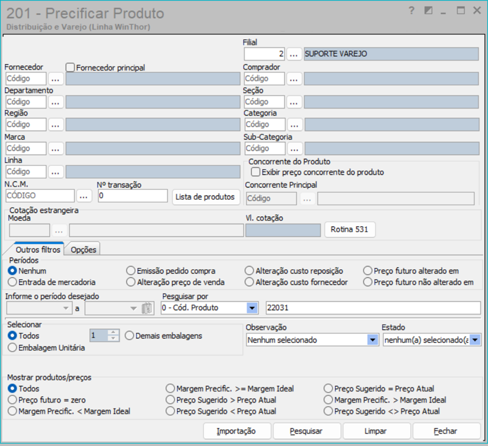Click the half-shaded square title bar icon
Image resolution: width=488 pixels, height=446 pixels.
pyautogui.click(x=428, y=11)
